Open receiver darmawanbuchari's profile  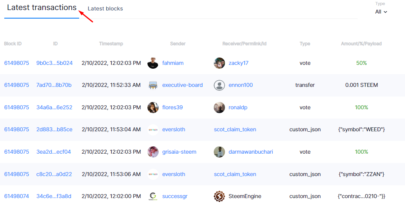click(251, 152)
